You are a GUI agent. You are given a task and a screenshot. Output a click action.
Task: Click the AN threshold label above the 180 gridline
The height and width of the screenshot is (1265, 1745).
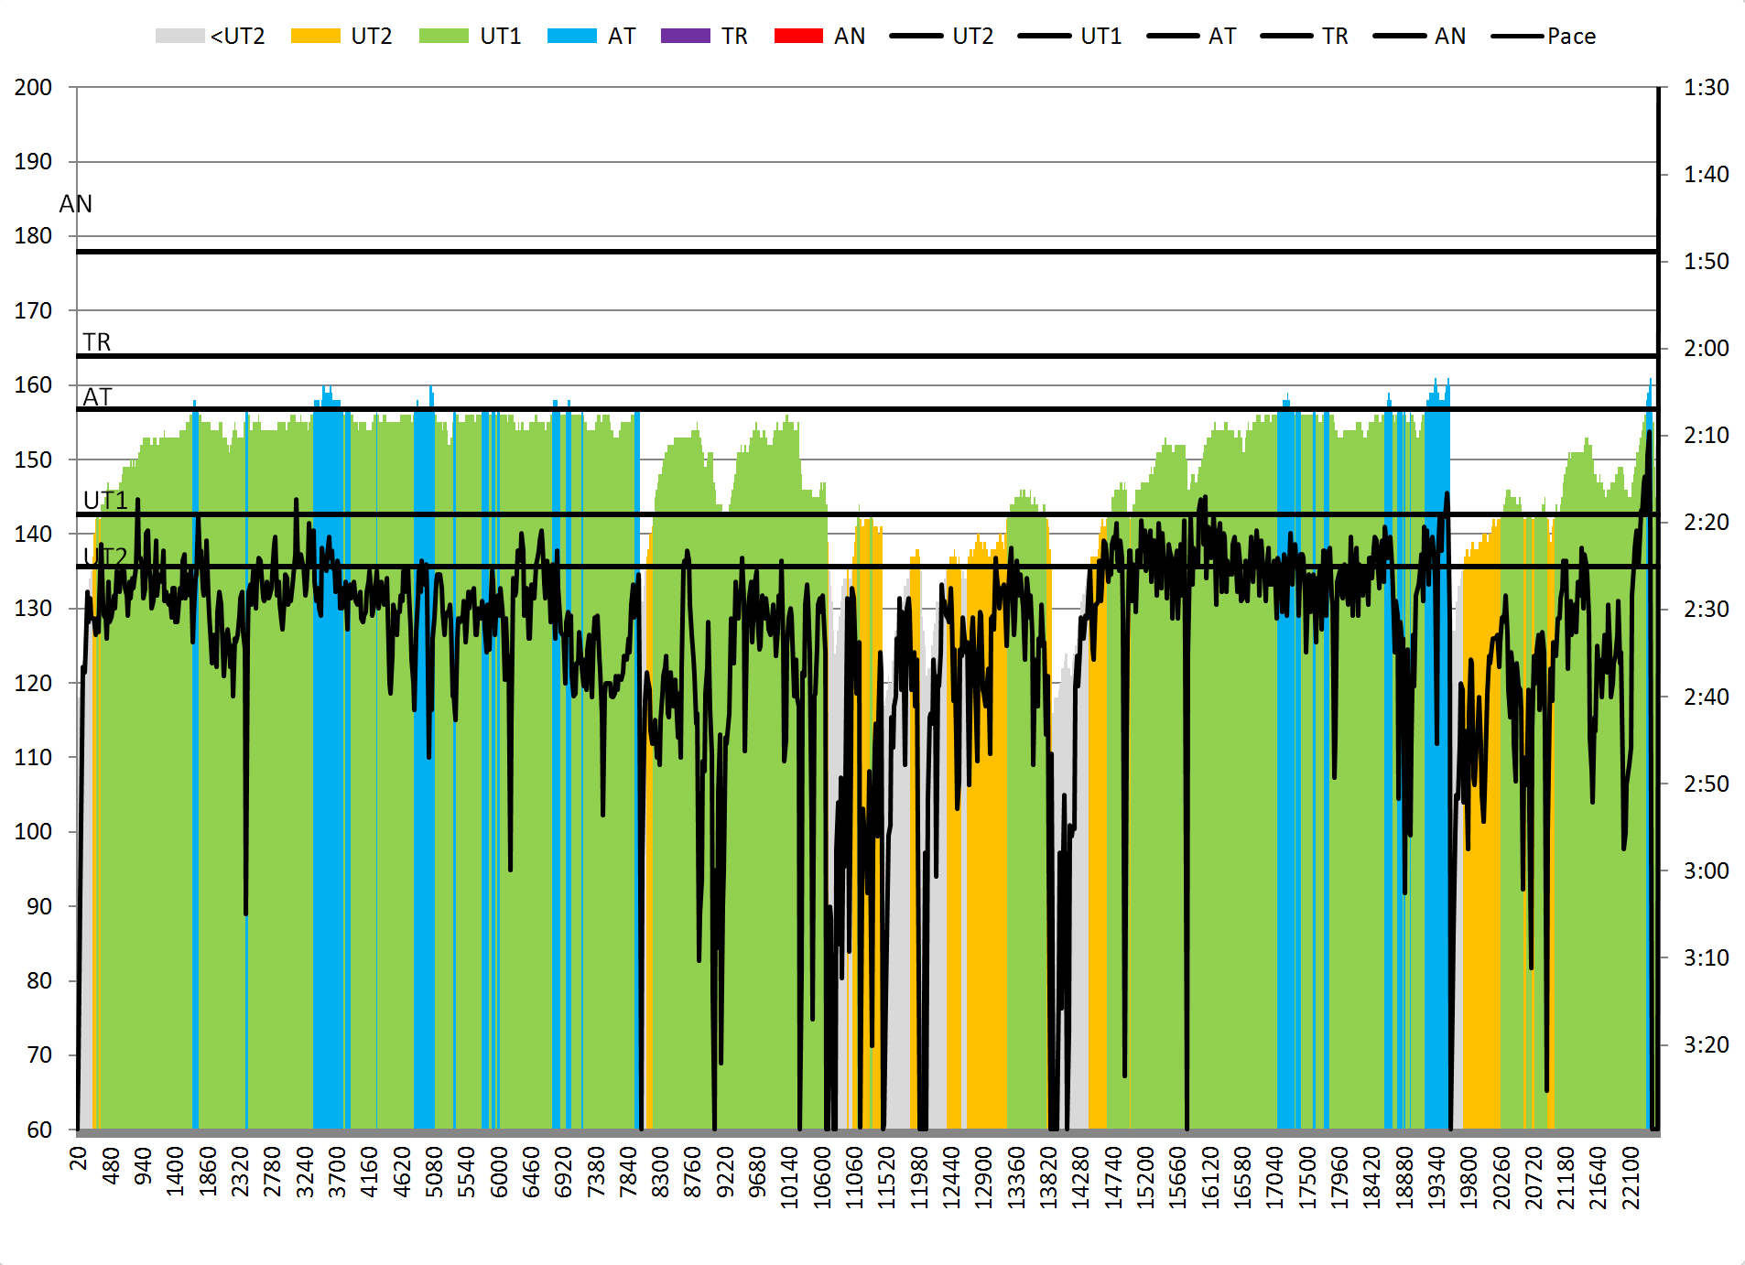[x=76, y=204]
